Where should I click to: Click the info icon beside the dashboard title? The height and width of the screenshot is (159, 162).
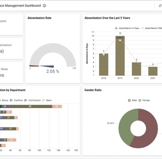click(x=44, y=6)
